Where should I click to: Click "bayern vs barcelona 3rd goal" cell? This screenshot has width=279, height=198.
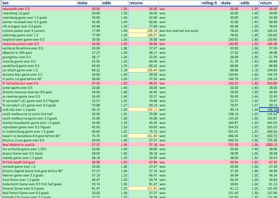39,136
